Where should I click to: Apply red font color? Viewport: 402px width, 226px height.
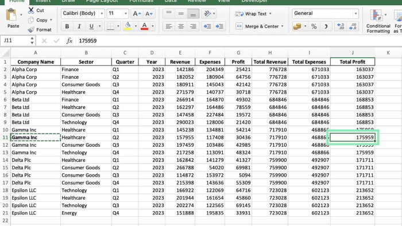point(145,26)
